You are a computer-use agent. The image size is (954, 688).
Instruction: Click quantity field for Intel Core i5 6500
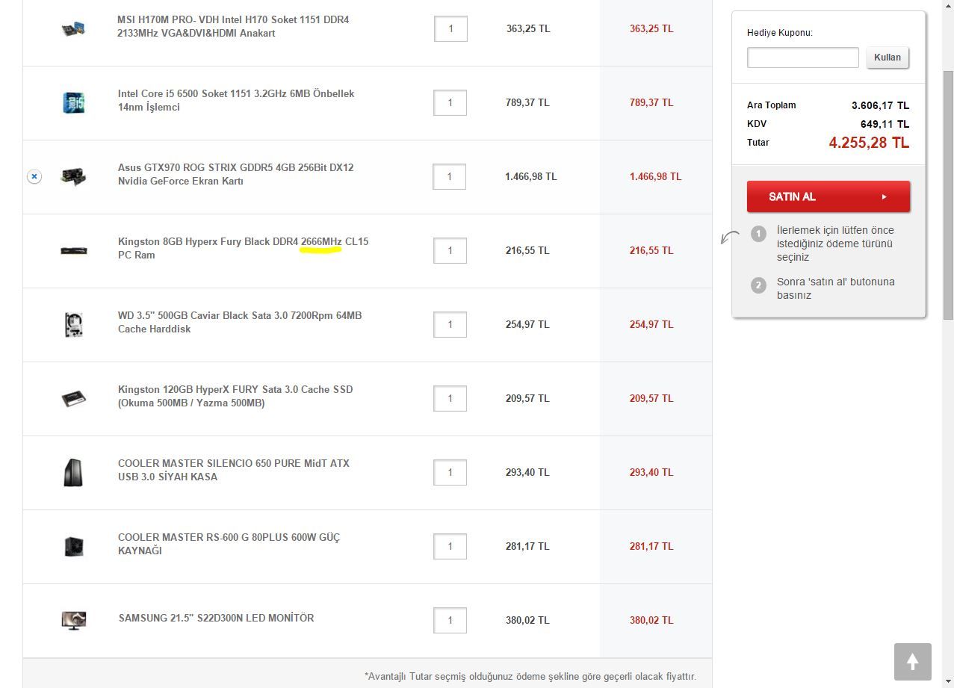click(x=450, y=102)
